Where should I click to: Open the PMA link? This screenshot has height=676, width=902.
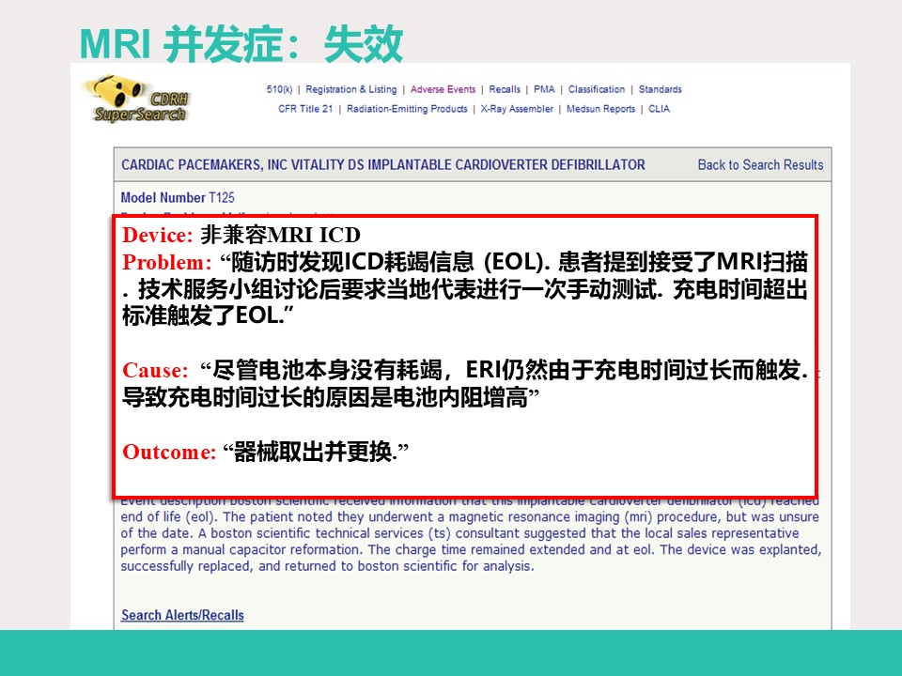coord(544,89)
